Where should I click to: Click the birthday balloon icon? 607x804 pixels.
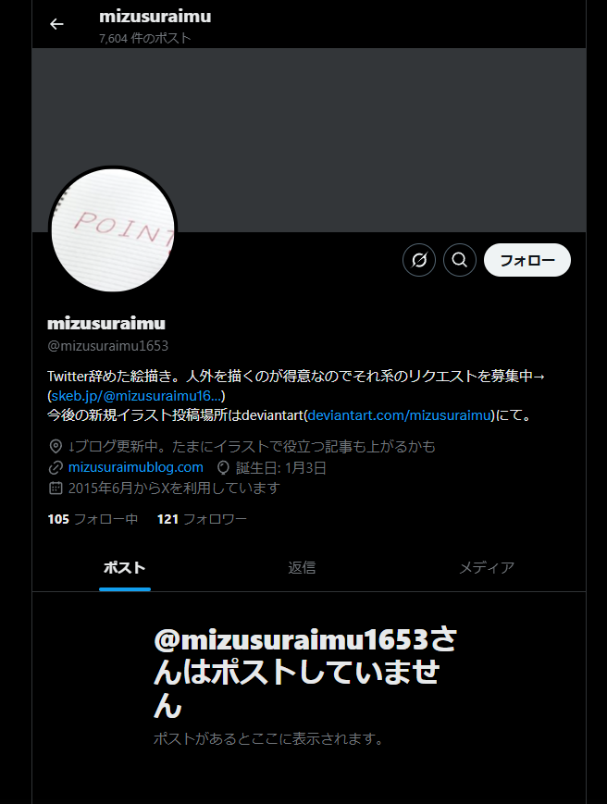coord(223,467)
